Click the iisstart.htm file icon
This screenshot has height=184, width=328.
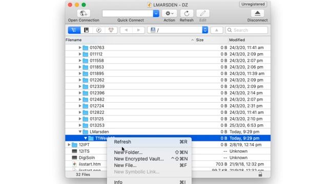click(74, 164)
